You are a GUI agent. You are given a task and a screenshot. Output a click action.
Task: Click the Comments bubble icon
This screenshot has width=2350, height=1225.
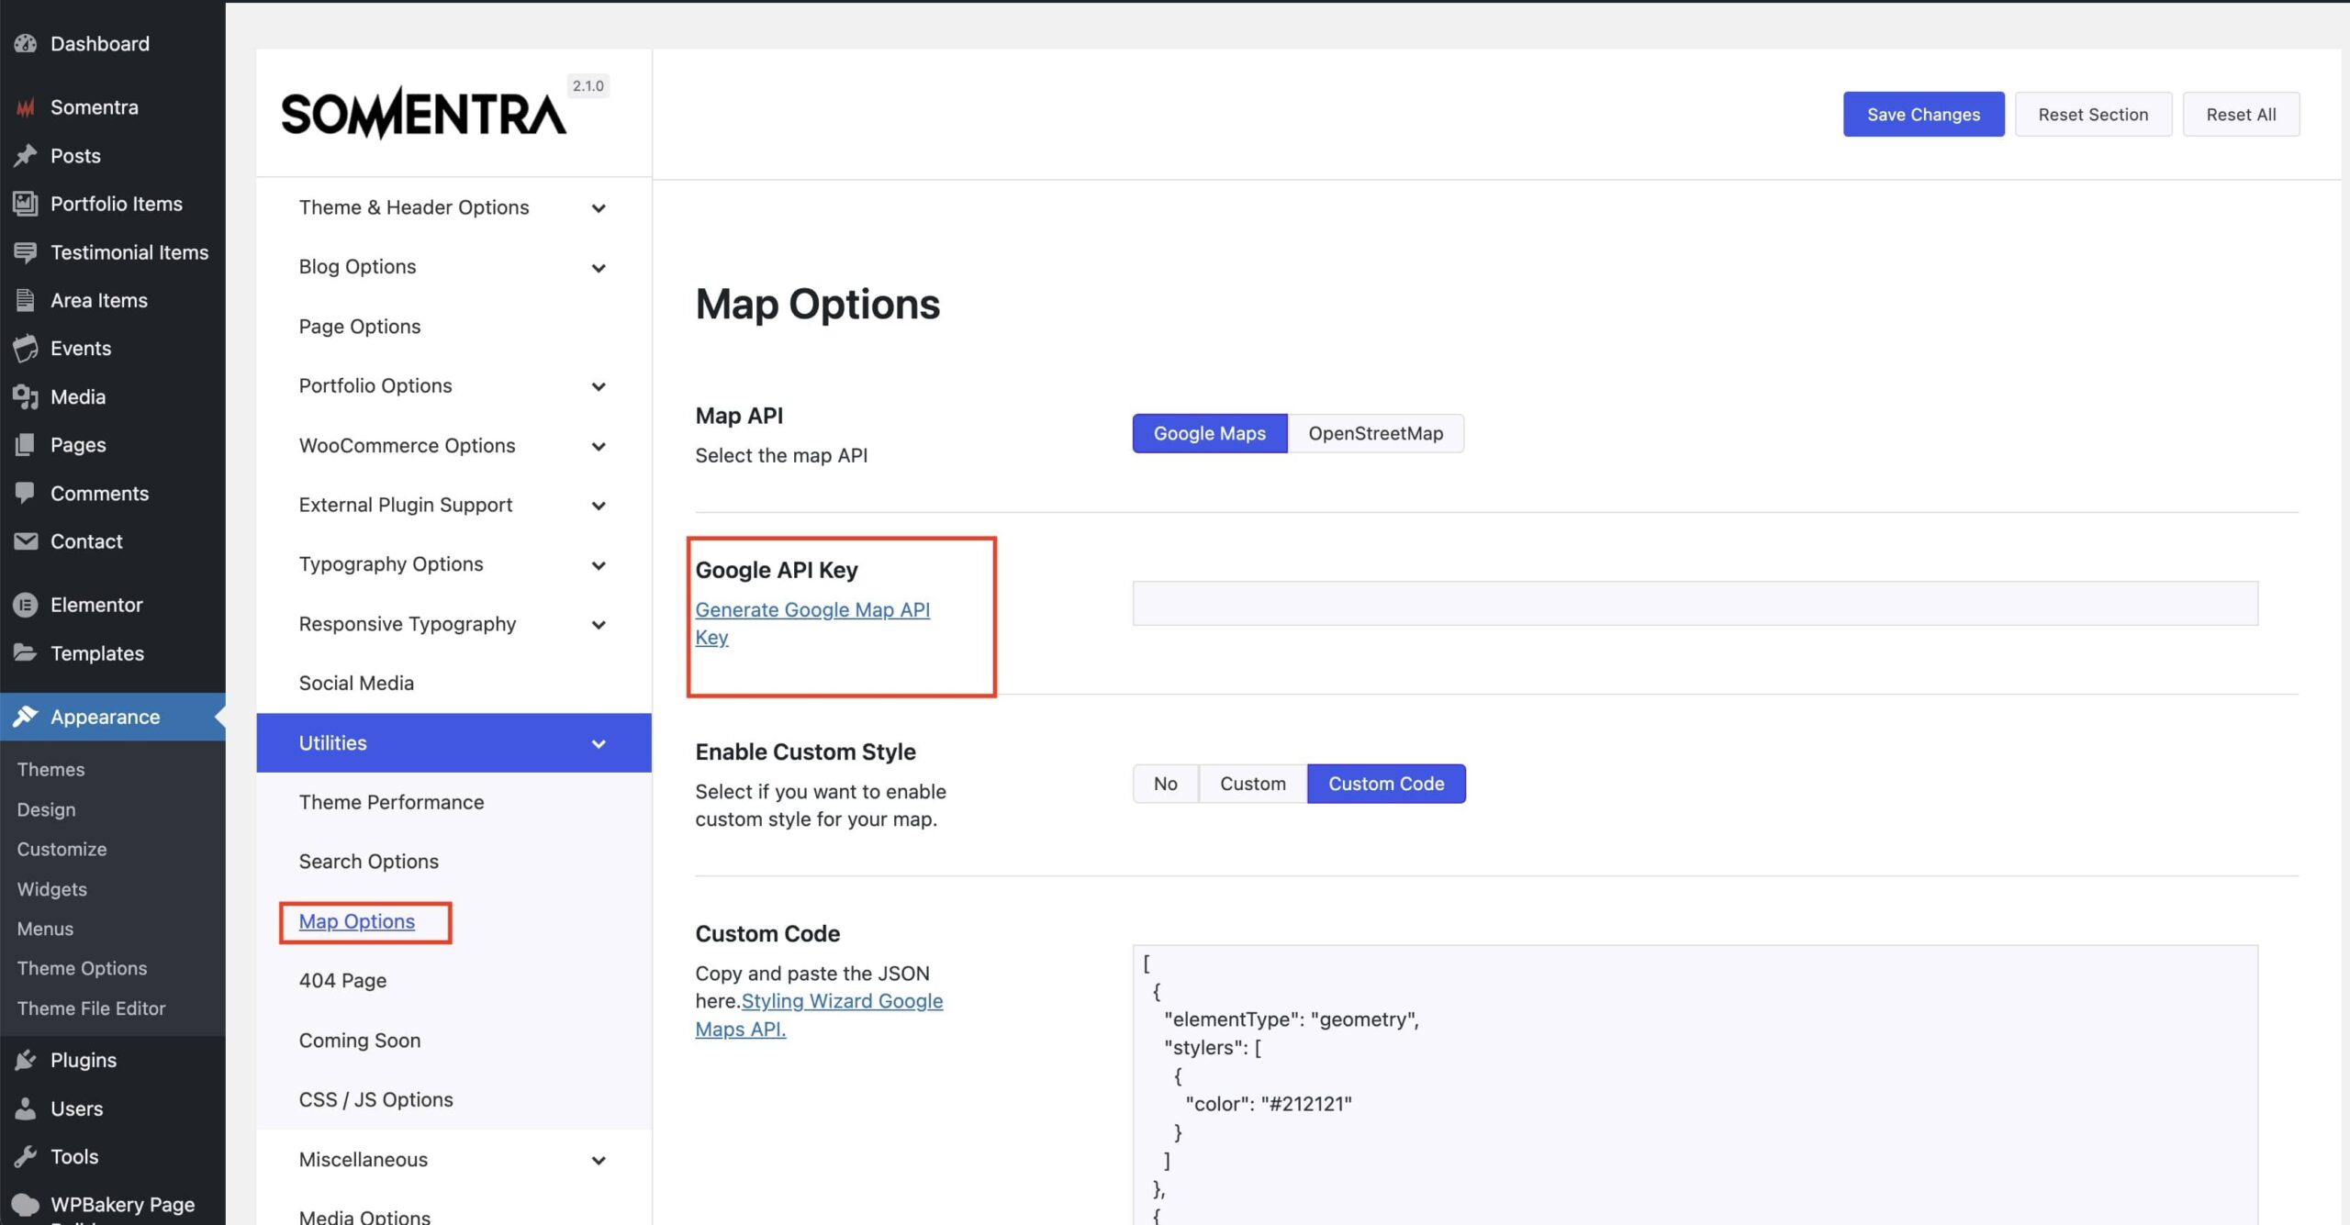26,493
